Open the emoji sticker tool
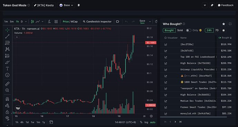This screenshot has width=238, height=127. click(7, 75)
